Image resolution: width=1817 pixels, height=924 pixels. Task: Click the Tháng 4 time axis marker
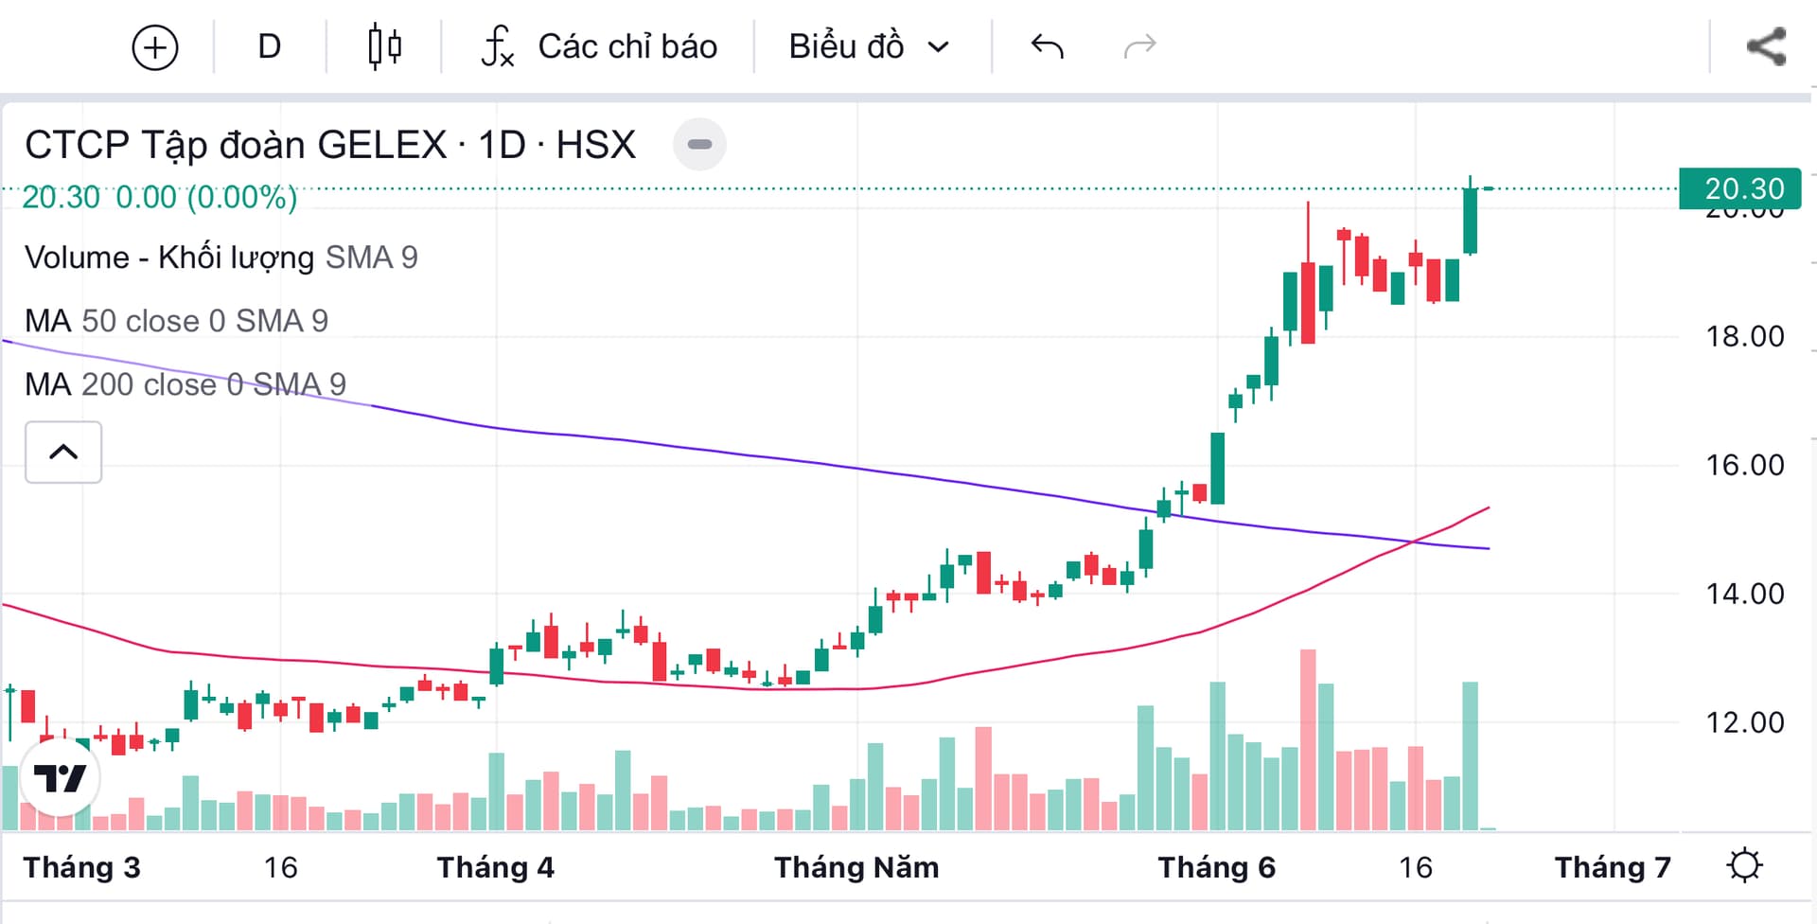point(495,867)
